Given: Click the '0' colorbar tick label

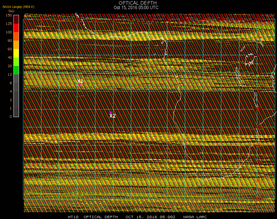Looking at the screenshot, I should 11,117.
